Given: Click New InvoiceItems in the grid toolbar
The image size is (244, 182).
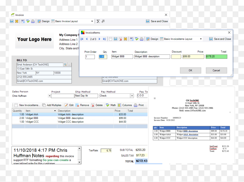Looking at the screenshot, I should (x=28, y=105).
